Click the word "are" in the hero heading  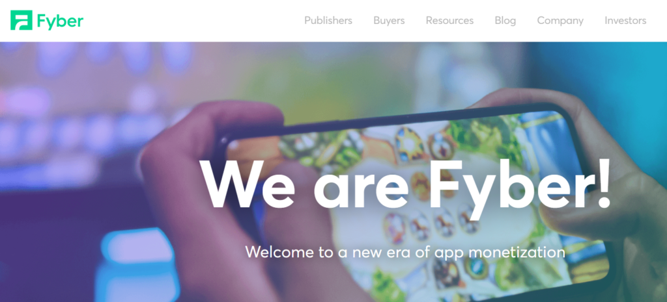pos(361,192)
